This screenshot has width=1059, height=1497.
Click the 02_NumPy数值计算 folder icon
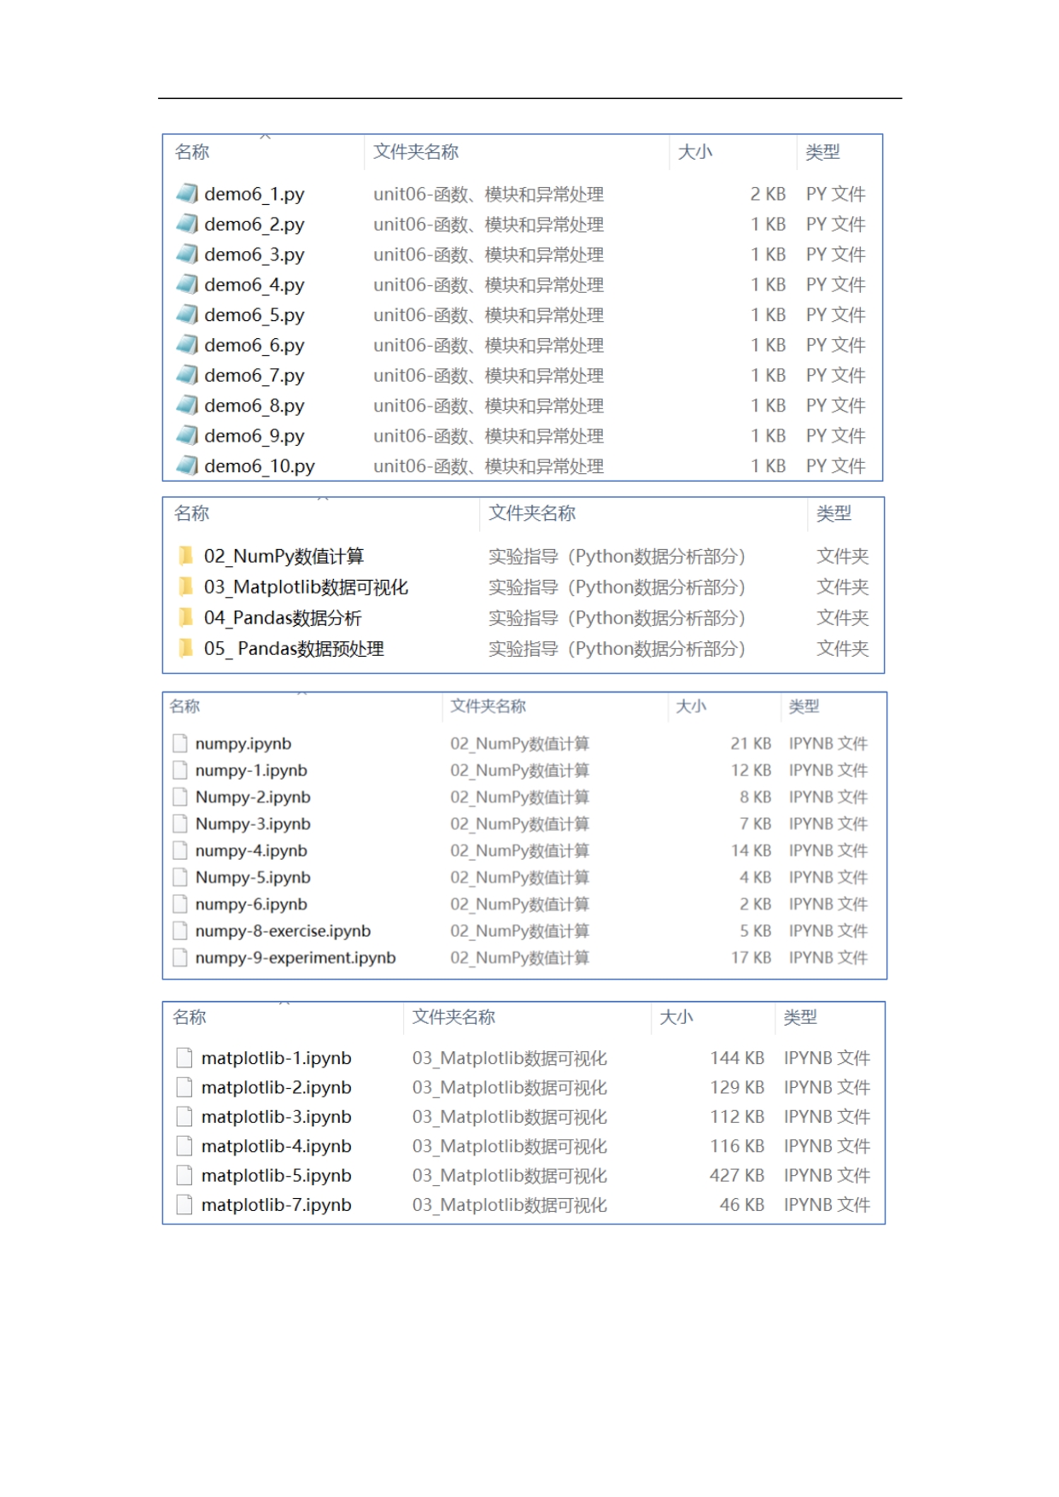[x=185, y=557]
